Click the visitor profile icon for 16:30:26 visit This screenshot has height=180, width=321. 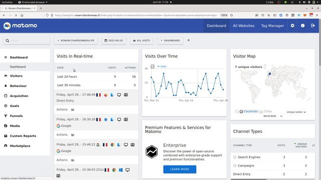coord(126,119)
